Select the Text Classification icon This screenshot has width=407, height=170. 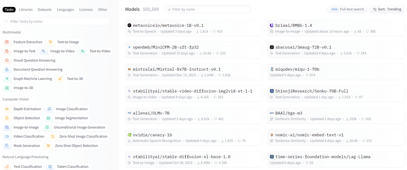[x=7, y=167]
